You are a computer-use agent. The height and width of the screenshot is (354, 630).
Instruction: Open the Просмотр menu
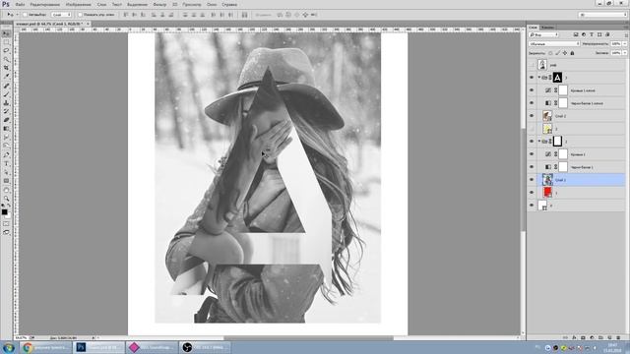tap(192, 4)
